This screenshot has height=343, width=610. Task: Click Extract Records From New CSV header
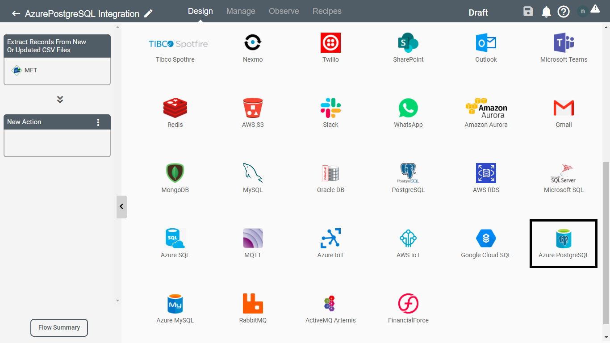(x=57, y=46)
